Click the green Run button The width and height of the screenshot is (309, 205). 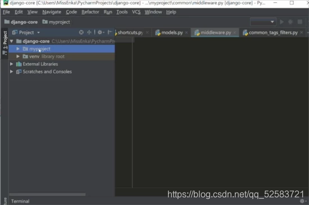282,22
